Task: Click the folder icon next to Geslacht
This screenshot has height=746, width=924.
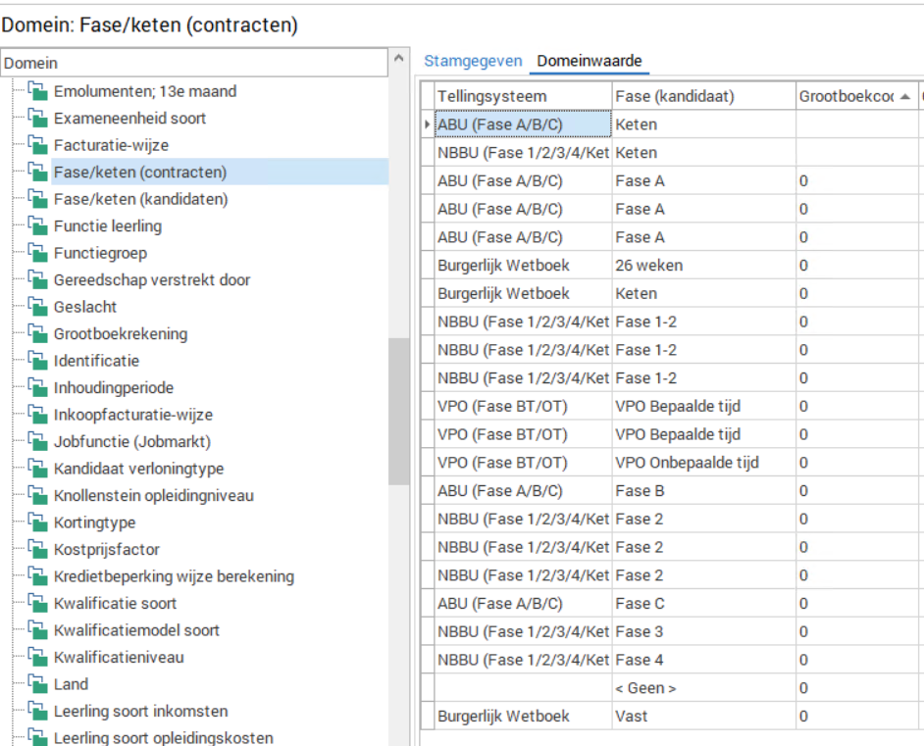Action: 38,308
